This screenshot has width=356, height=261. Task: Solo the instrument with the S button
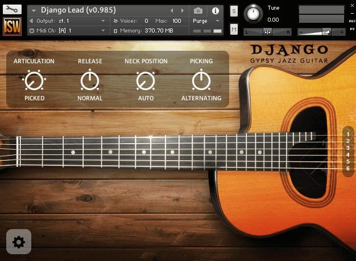234,11
